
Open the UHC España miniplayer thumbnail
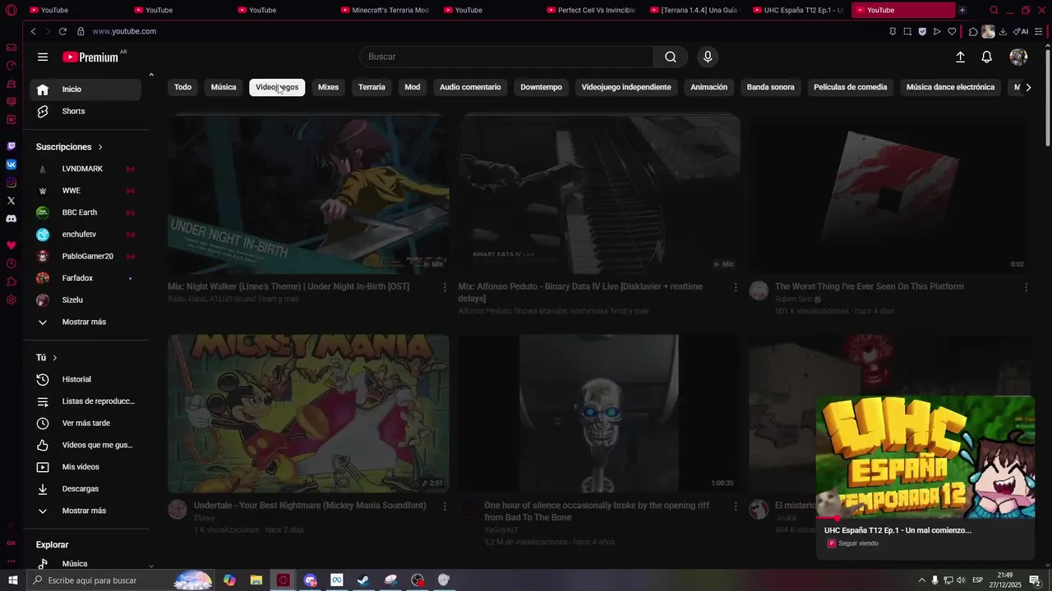pos(925,457)
